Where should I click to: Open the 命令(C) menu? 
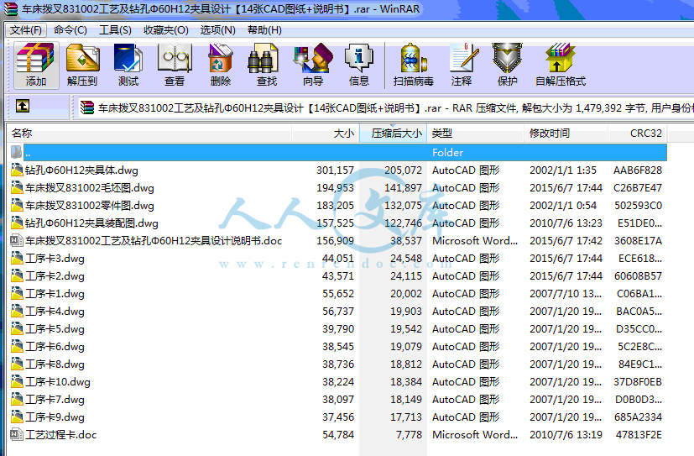tap(70, 30)
